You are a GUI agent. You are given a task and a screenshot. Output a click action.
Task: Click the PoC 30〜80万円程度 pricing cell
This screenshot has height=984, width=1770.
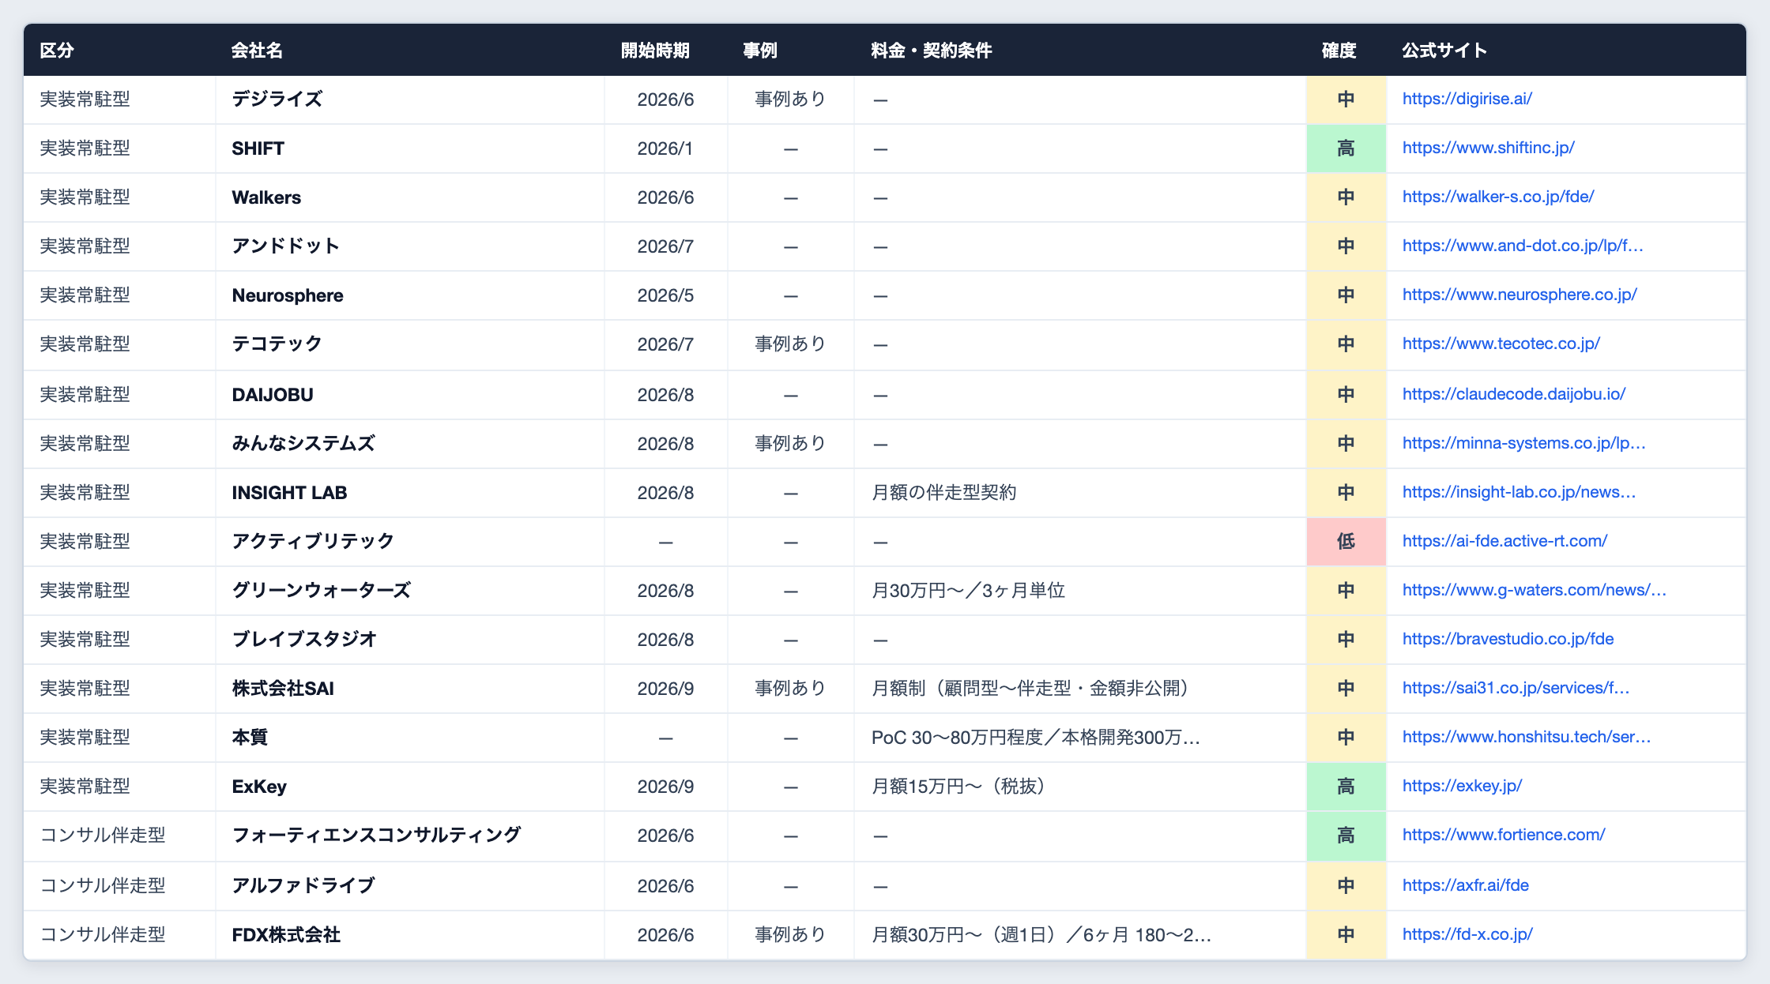(x=1080, y=738)
